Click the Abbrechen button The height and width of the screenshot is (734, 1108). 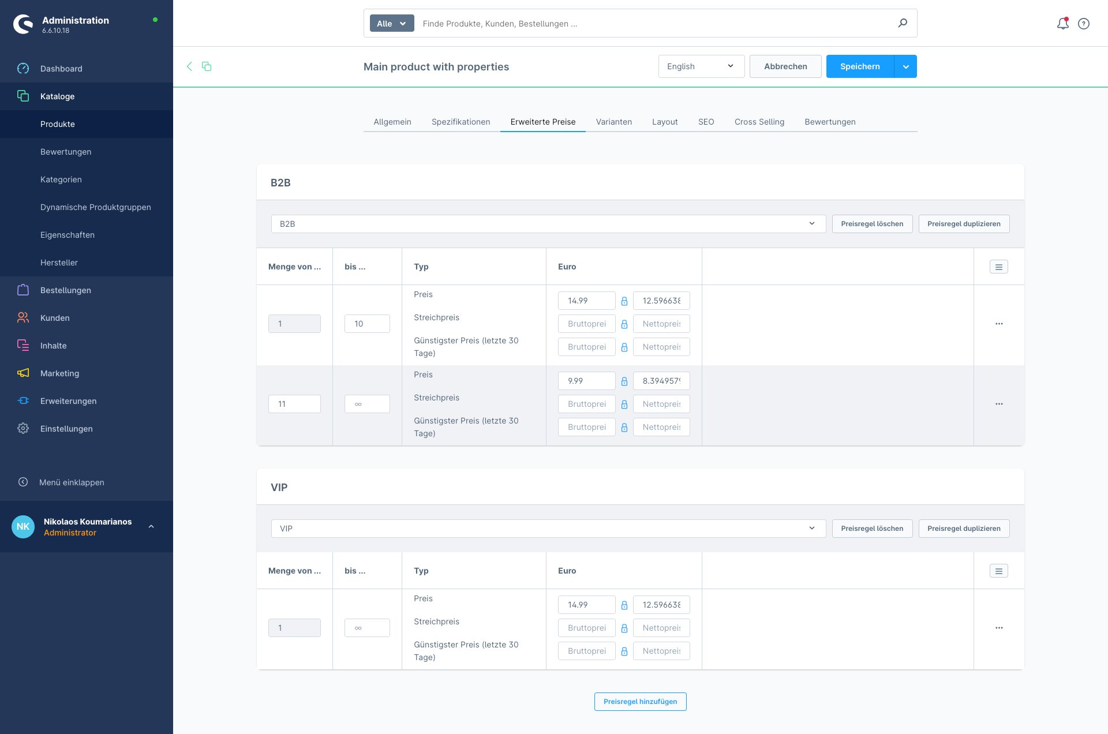(x=785, y=66)
